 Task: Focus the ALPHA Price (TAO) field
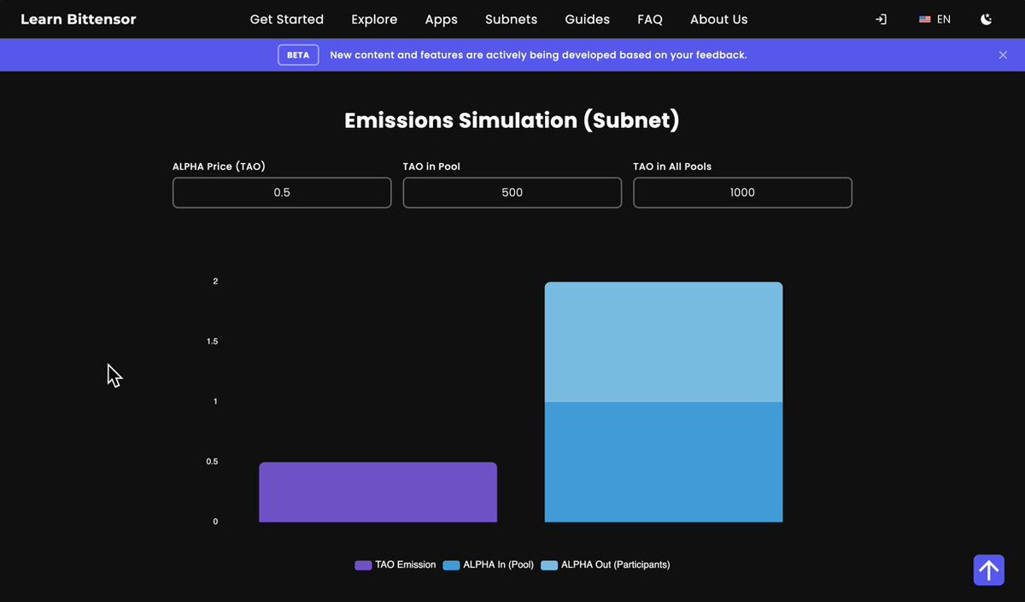[282, 192]
